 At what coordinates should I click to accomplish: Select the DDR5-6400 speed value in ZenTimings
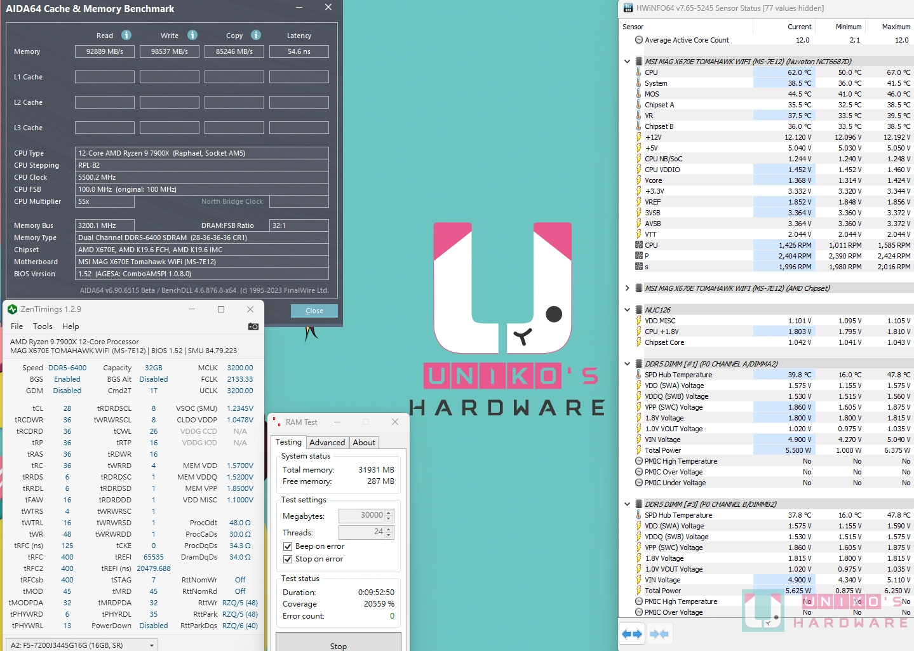[x=67, y=368]
